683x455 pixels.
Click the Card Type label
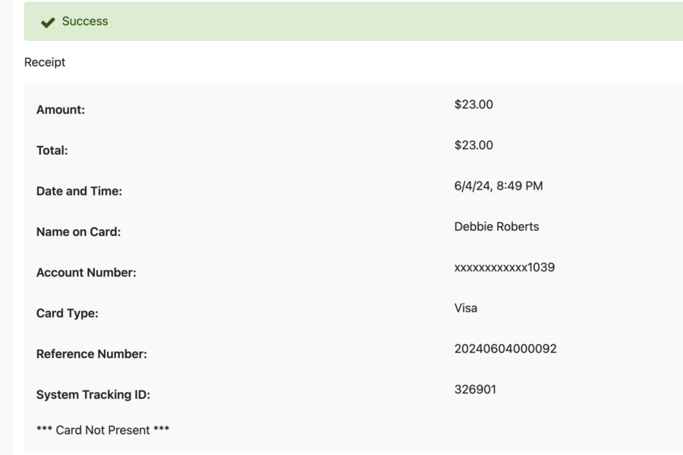pyautogui.click(x=67, y=313)
